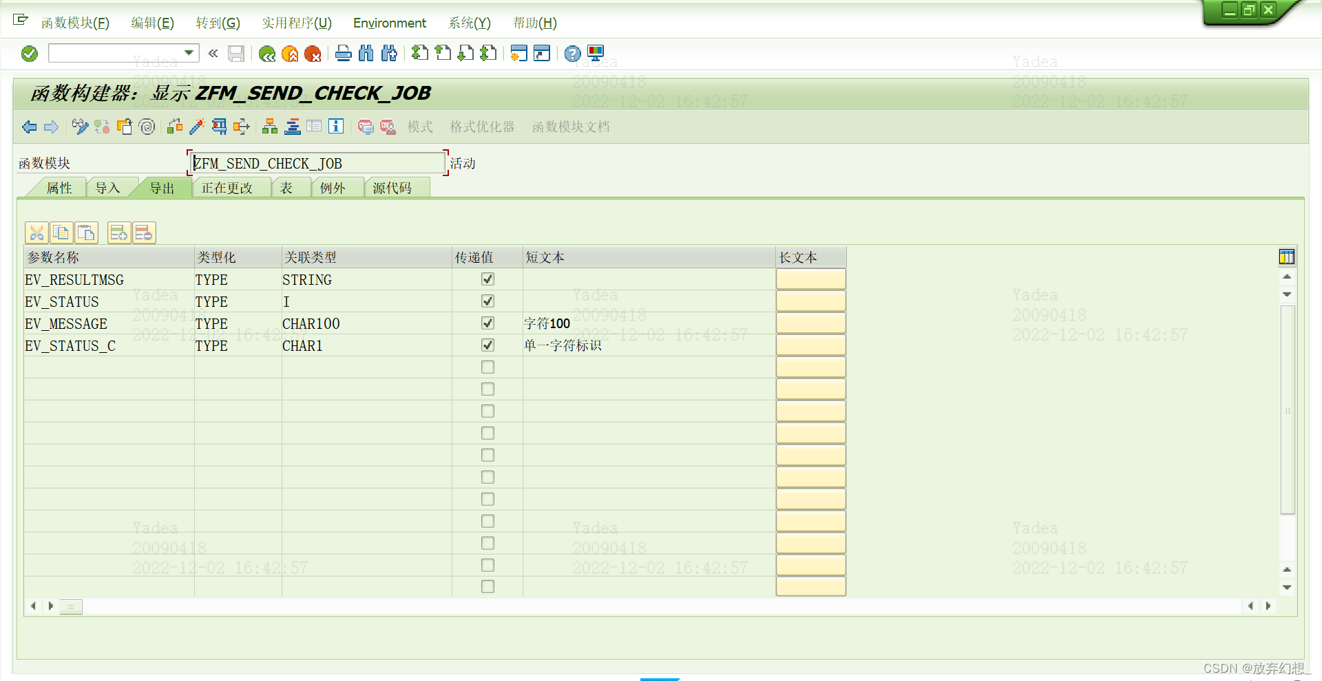Switch to the 例外 tab

click(x=333, y=188)
